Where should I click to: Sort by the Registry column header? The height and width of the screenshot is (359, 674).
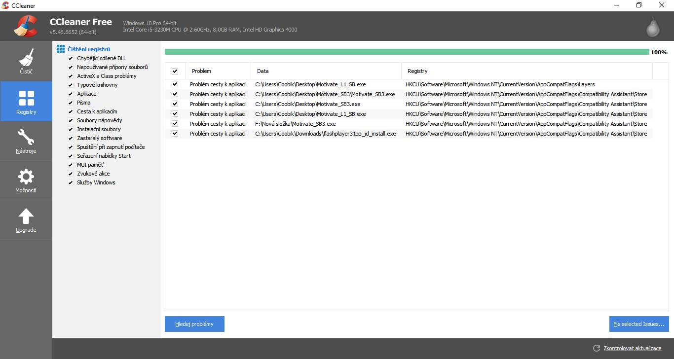click(x=527, y=71)
